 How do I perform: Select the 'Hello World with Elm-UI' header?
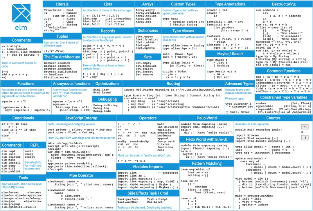(207, 139)
